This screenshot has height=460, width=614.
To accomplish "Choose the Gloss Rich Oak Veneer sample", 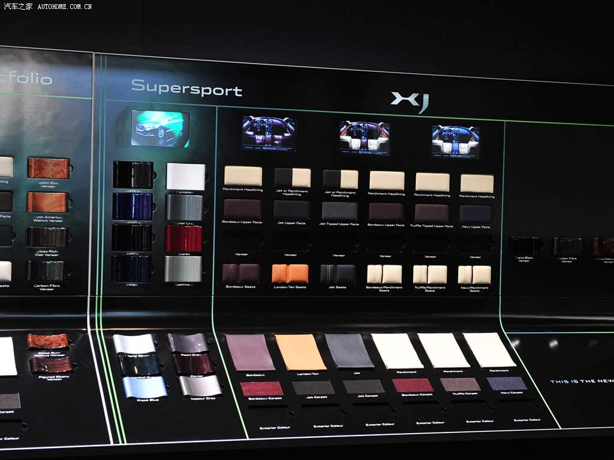I will pyautogui.click(x=47, y=237).
